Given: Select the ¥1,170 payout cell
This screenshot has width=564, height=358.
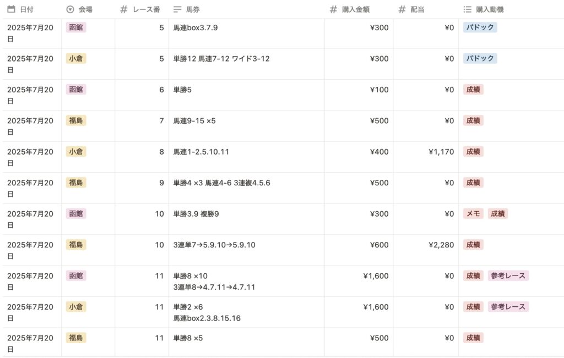Looking at the screenshot, I should (426, 158).
